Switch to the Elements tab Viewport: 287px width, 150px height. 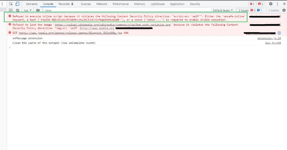[32, 4]
